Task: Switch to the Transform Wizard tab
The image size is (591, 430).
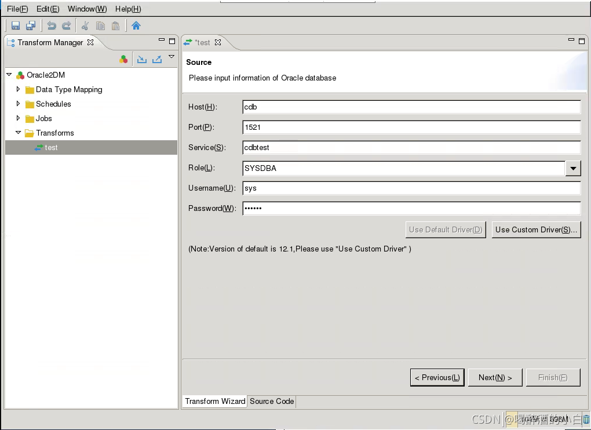Action: click(x=215, y=402)
